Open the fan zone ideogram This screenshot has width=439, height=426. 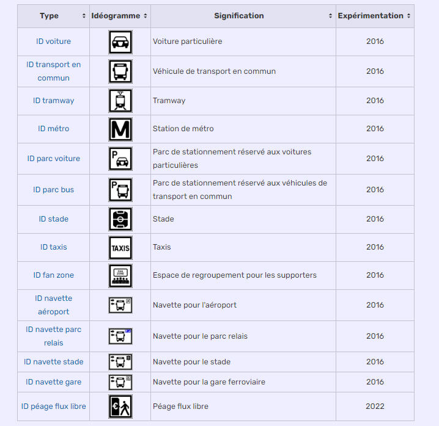[120, 276]
